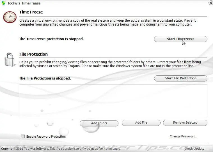Click inside the protected files list box

click(113, 101)
